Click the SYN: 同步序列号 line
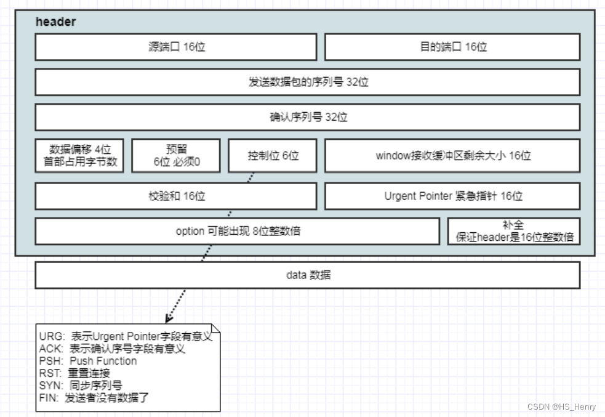 pos(81,386)
